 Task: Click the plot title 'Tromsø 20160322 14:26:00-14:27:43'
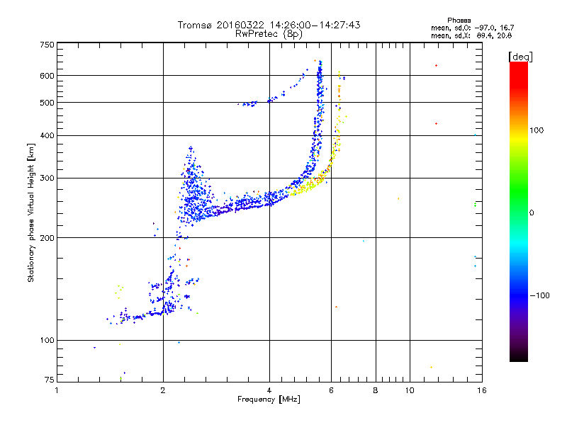pyautogui.click(x=269, y=25)
